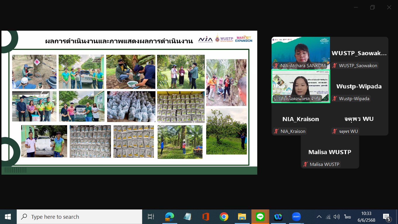Open Task View from the taskbar
Screen dimensions: 398x224
(x=151, y=217)
